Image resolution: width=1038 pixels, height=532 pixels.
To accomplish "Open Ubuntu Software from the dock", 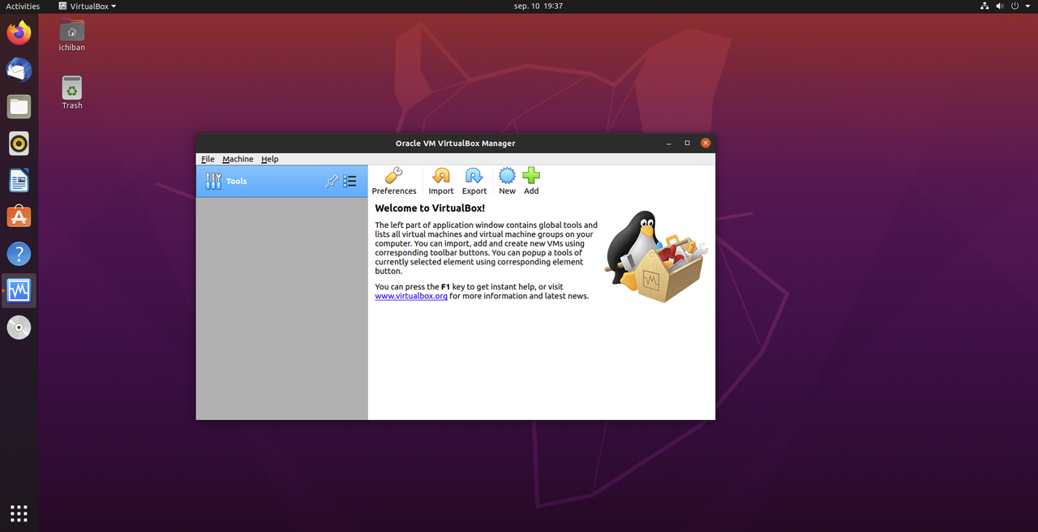I will click(19, 217).
